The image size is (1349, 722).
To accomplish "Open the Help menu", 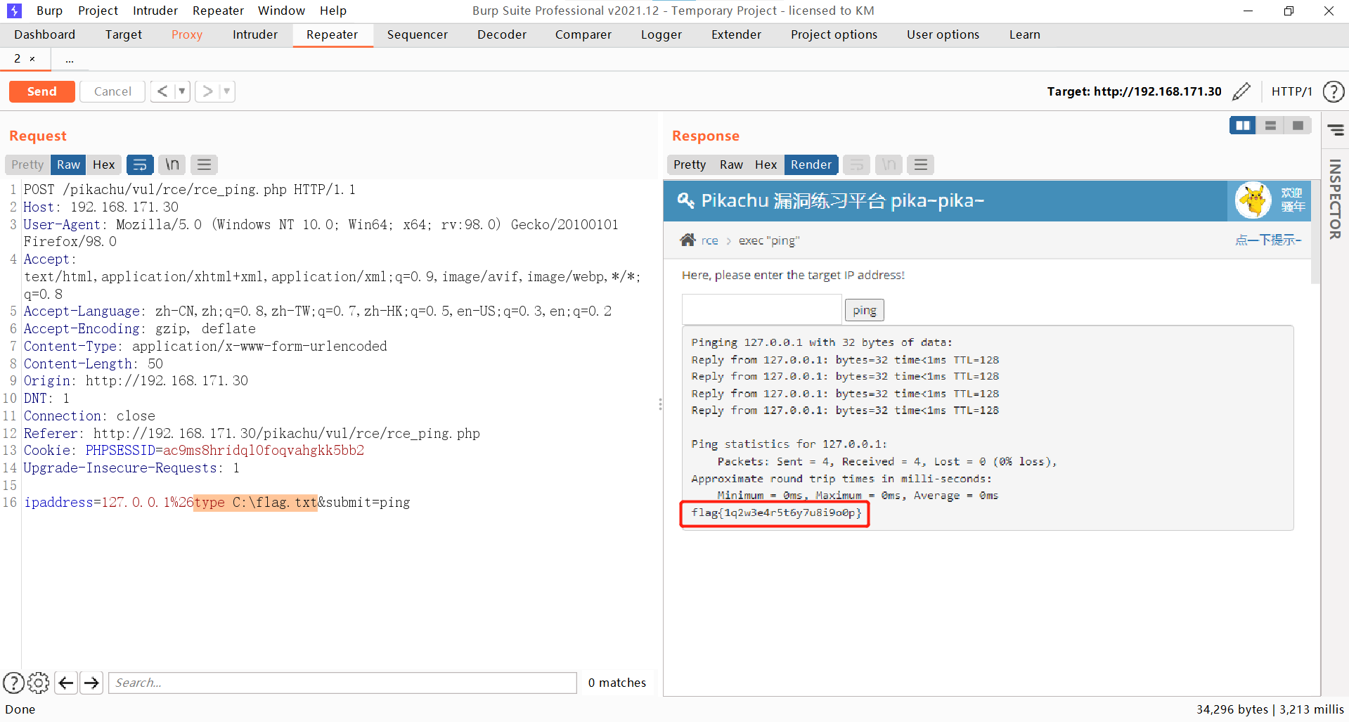I will pyautogui.click(x=333, y=11).
